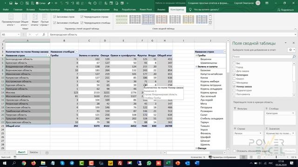Click the Save icon in the quick access toolbar
This screenshot has height=167, width=298.
tap(11, 3)
